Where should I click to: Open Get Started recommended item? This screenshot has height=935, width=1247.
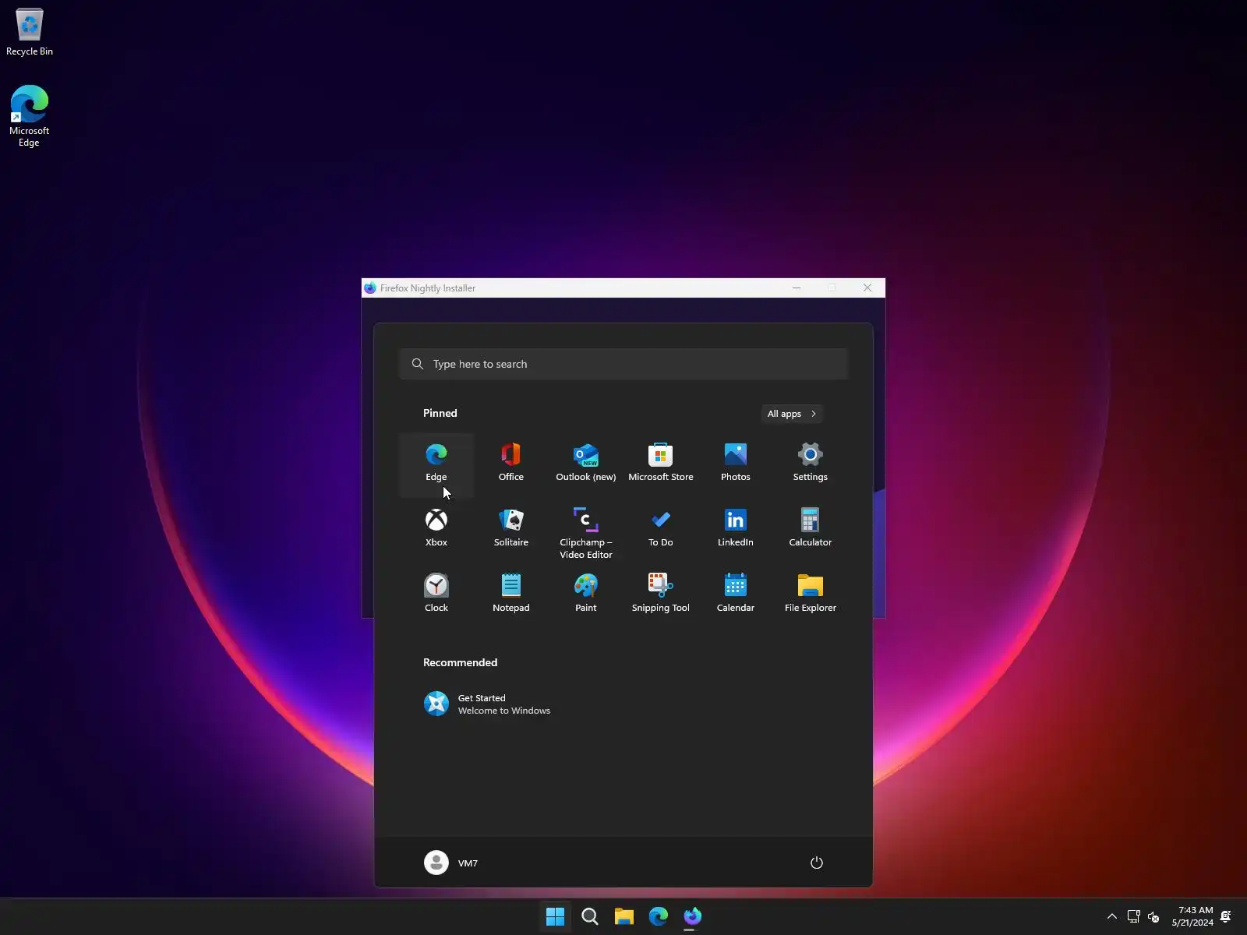pos(488,704)
